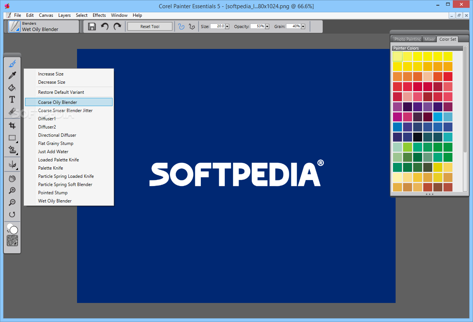Click the Redo arrow icon

117,27
